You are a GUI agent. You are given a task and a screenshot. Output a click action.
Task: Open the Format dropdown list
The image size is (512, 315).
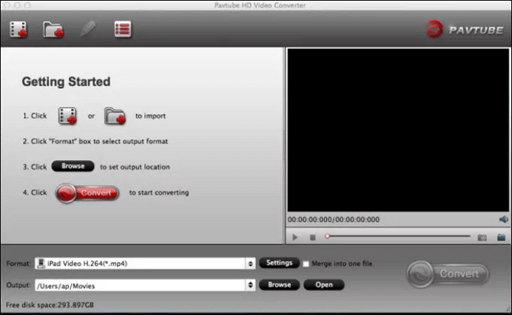[250, 263]
